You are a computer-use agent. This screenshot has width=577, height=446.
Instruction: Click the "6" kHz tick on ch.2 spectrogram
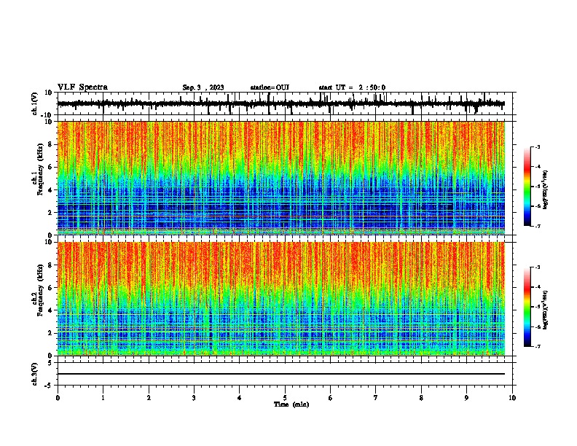(50, 288)
